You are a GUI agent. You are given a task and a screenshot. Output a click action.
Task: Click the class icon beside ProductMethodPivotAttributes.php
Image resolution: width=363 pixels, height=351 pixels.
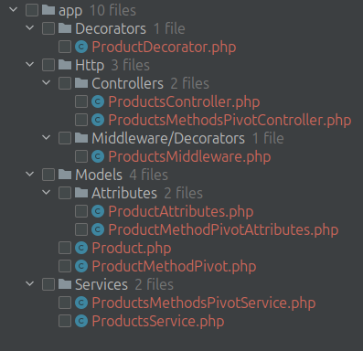tap(98, 229)
